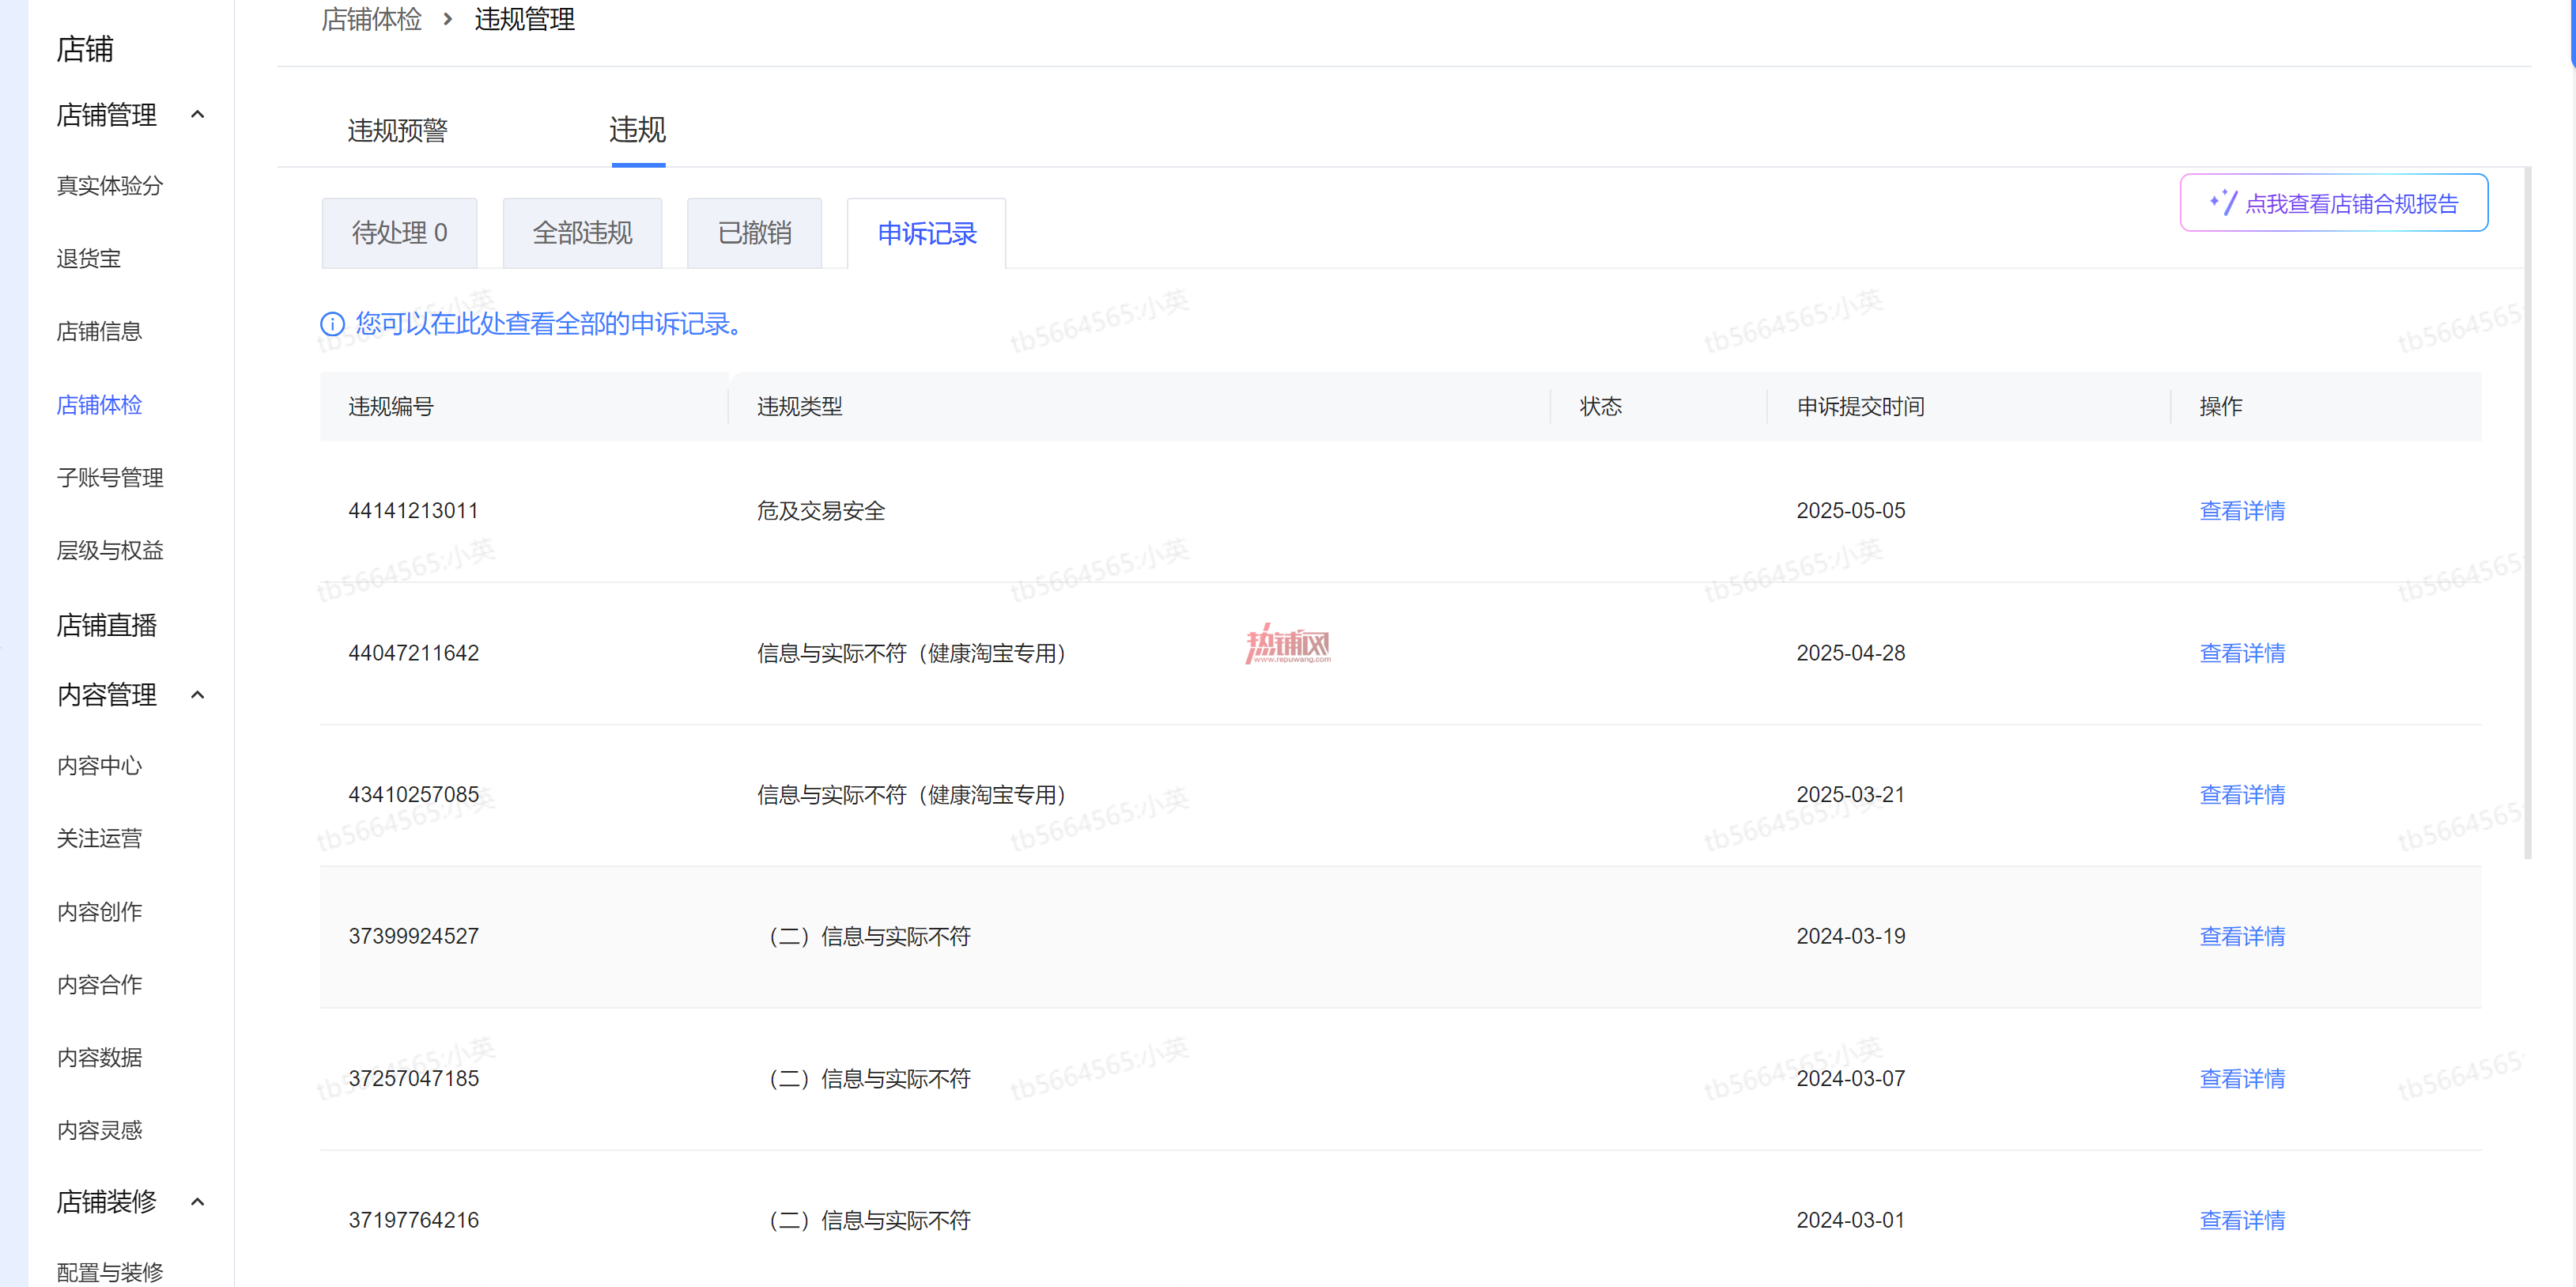Select the 全部违规 sub-tab
This screenshot has width=2576, height=1287.
click(582, 233)
